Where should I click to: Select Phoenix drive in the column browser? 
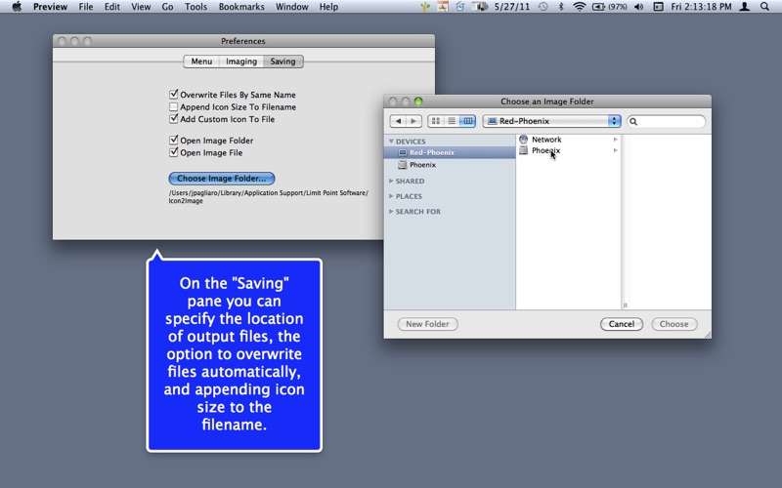pos(545,150)
